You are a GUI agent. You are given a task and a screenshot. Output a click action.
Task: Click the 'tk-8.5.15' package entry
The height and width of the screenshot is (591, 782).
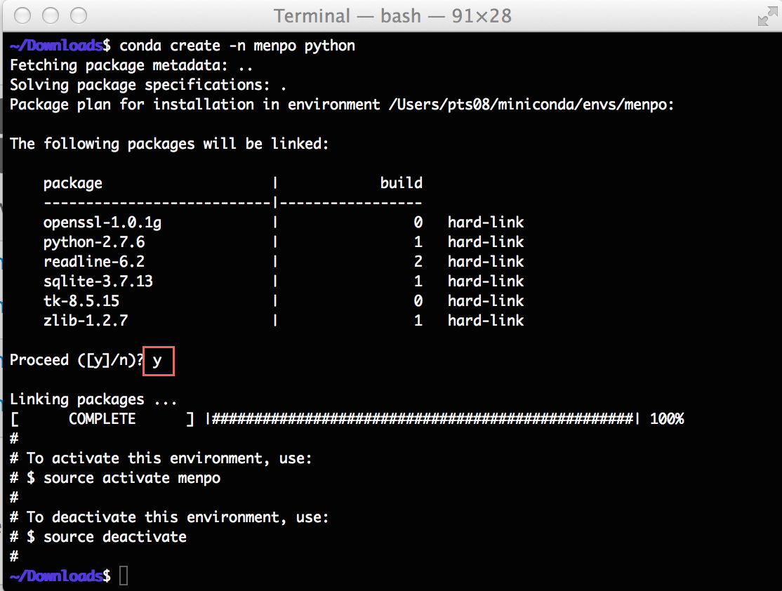tap(81, 300)
